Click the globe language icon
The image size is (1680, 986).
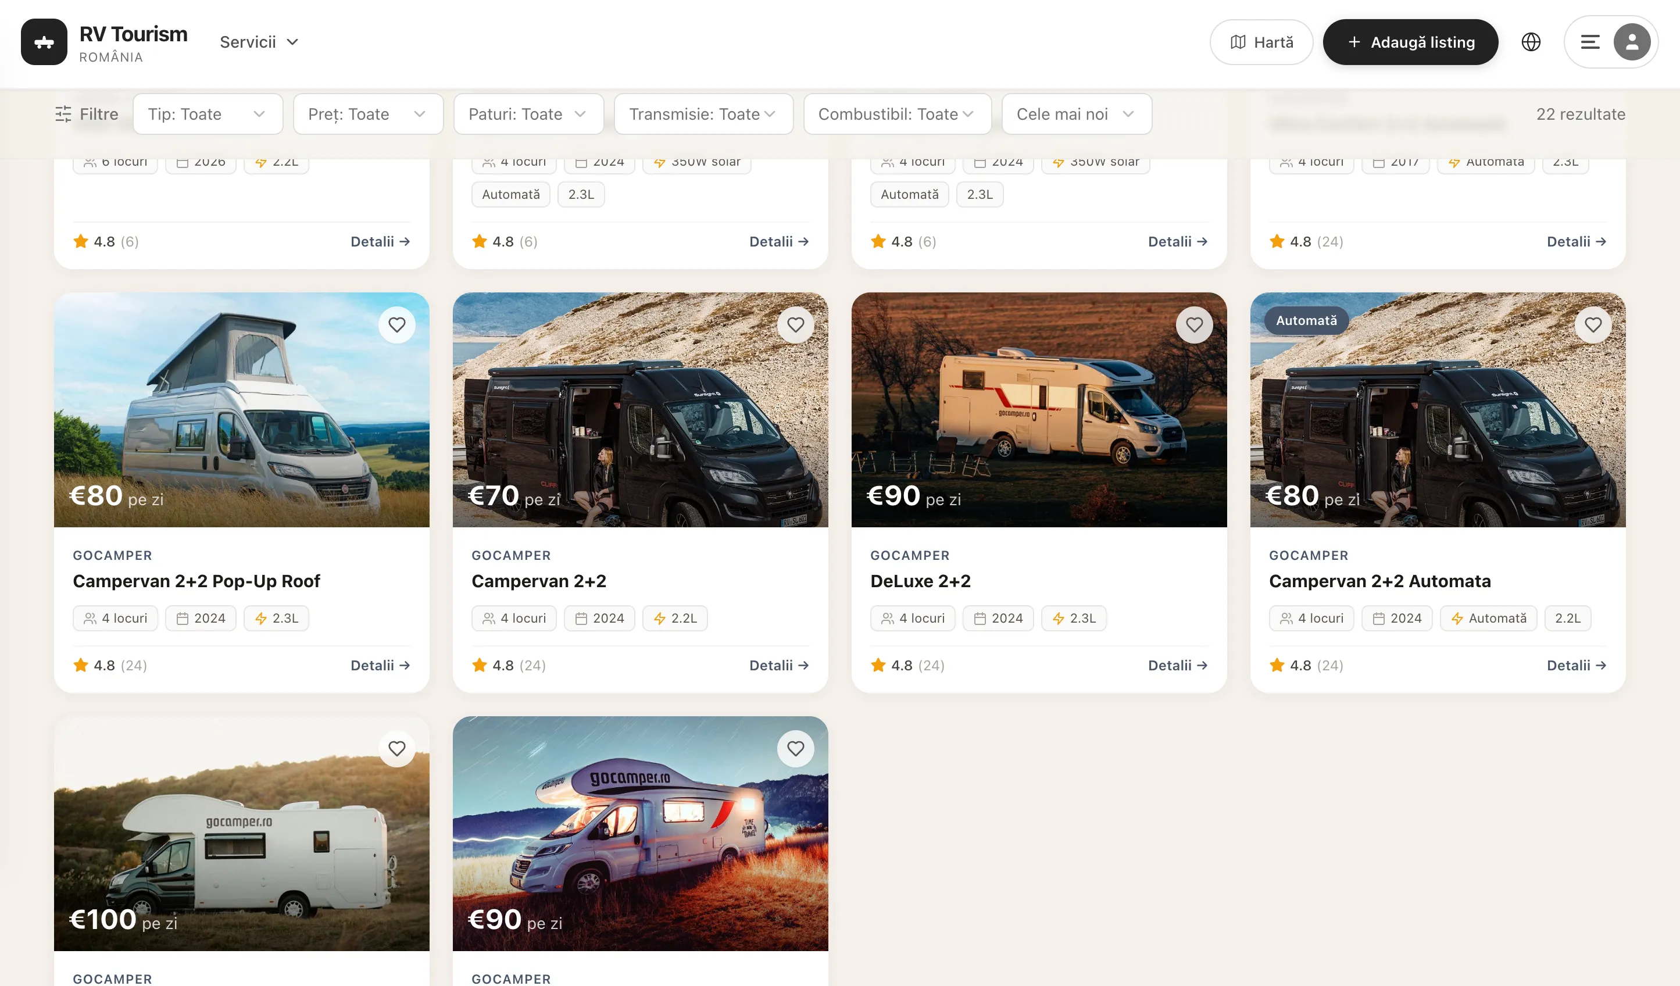(1531, 41)
